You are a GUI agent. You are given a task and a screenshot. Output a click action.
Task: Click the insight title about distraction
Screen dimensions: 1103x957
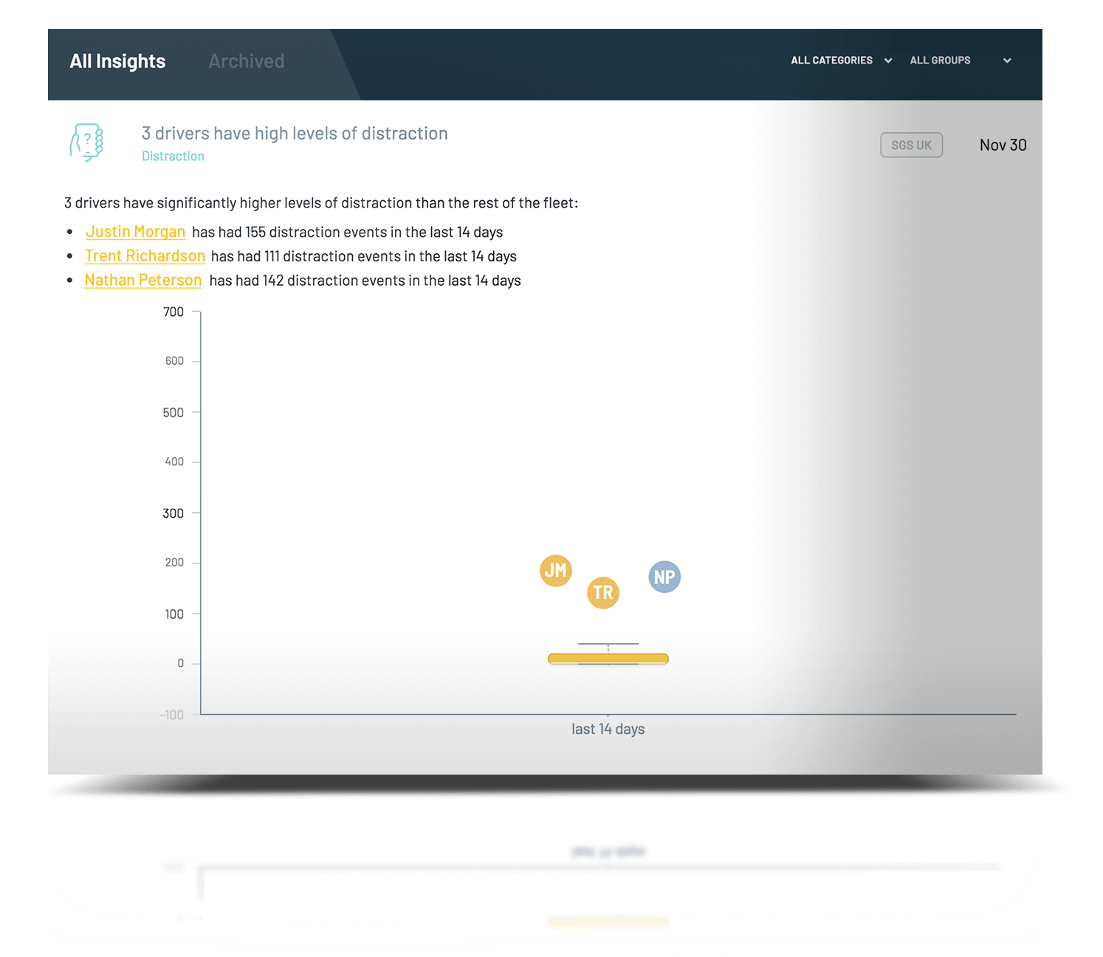295,134
